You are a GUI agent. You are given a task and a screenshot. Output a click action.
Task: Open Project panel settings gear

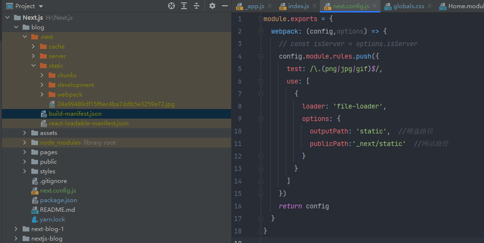[x=212, y=6]
